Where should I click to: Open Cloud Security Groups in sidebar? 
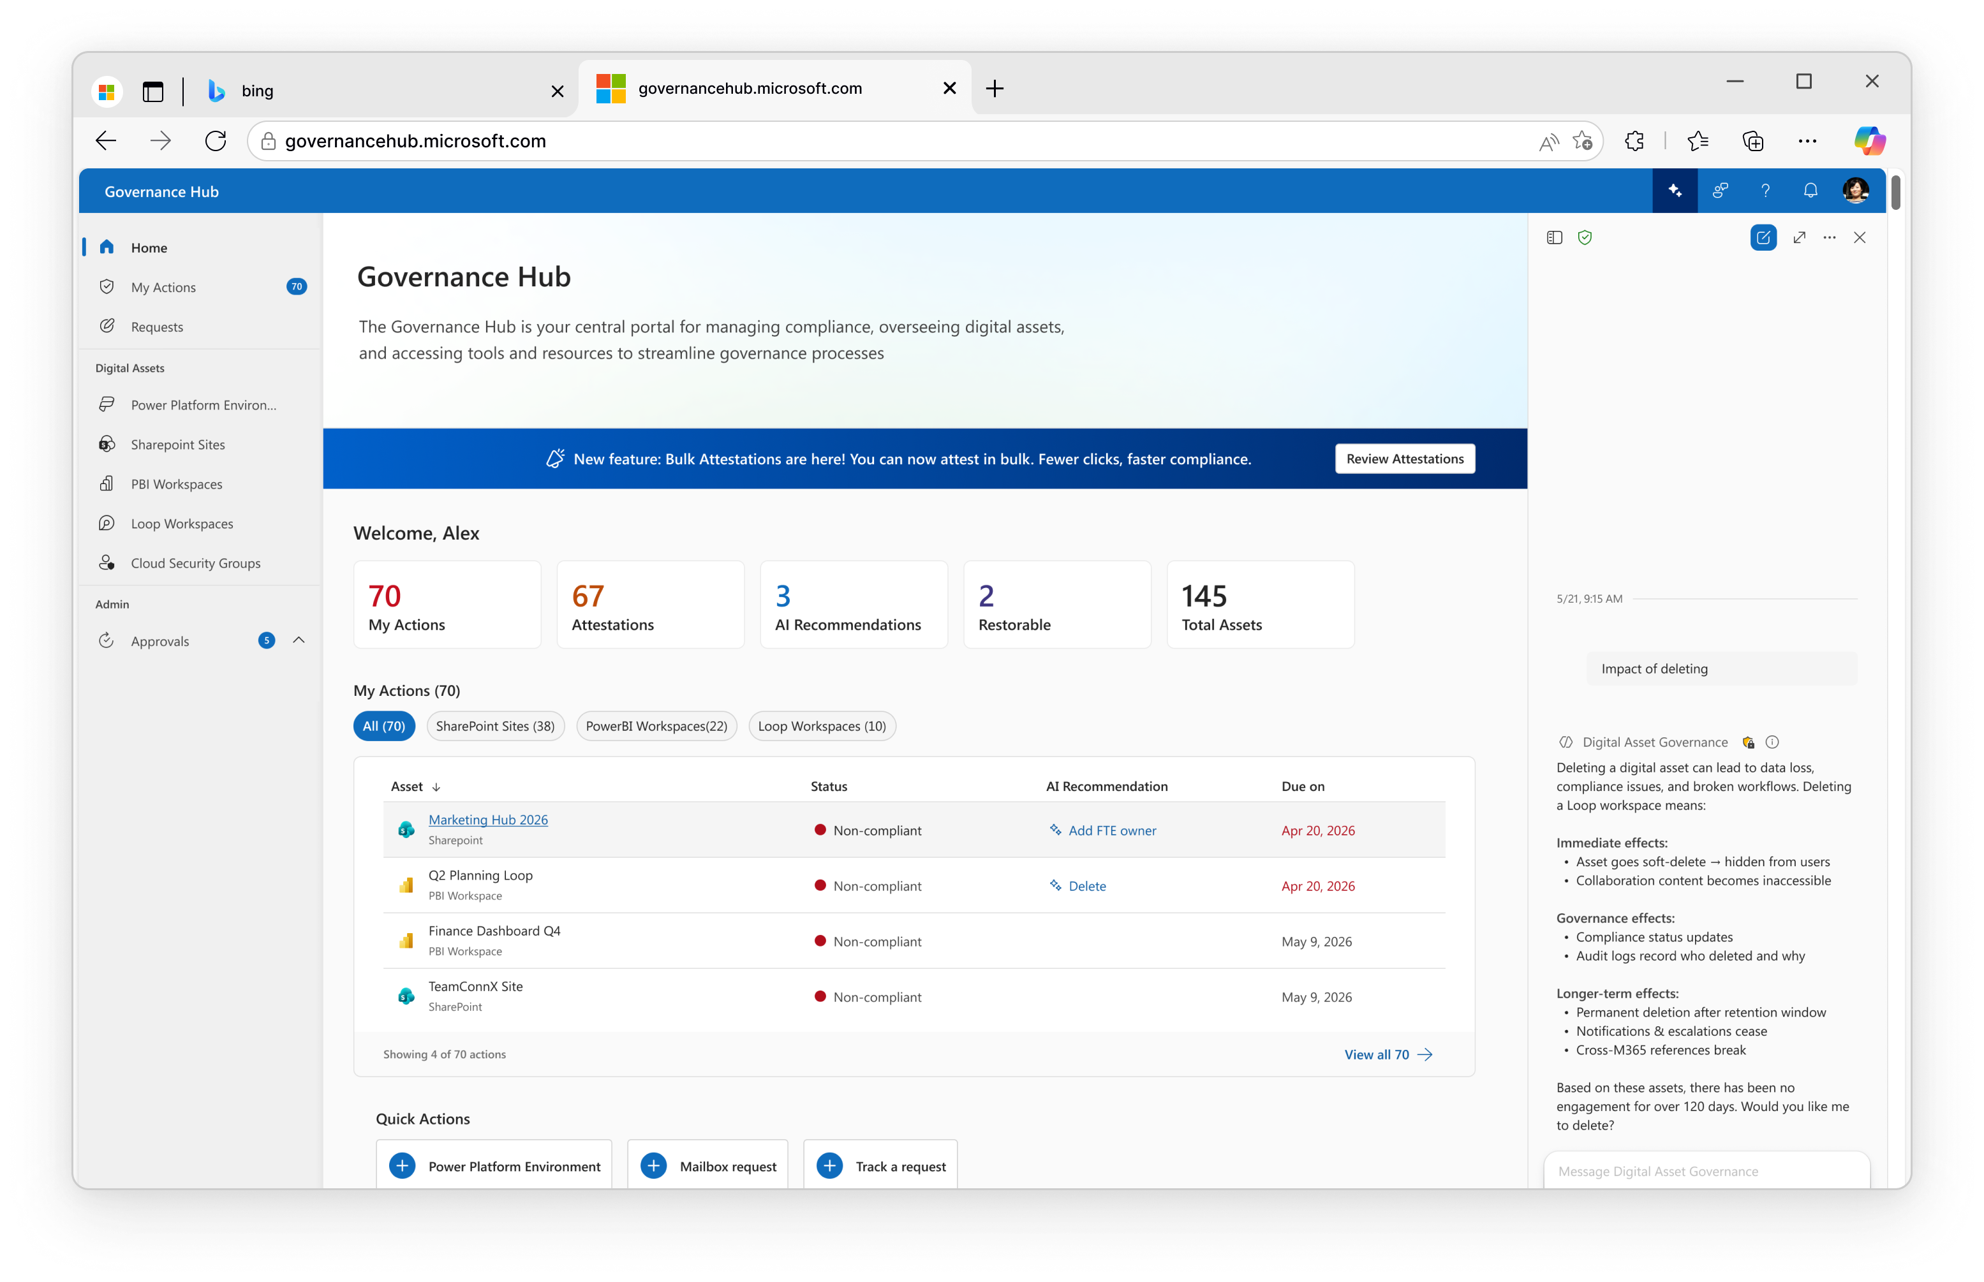[x=200, y=563]
